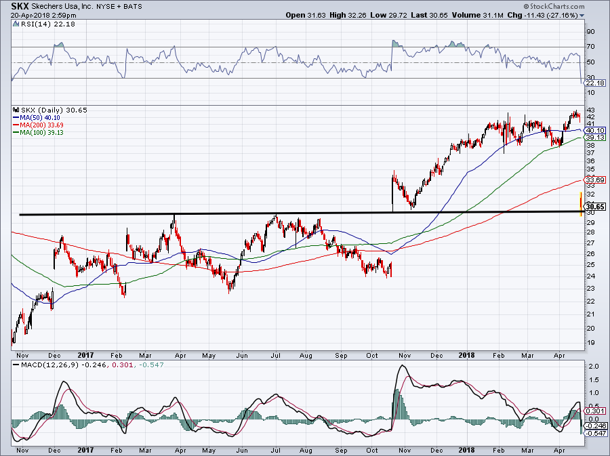Screen dimensions: 610x456
Task: Click the 2017 year label under MACD panel
Action: pos(85,450)
